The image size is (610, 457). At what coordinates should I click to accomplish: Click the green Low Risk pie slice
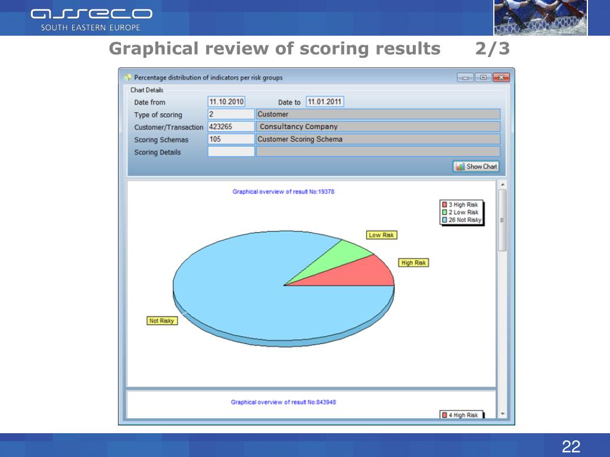click(338, 256)
